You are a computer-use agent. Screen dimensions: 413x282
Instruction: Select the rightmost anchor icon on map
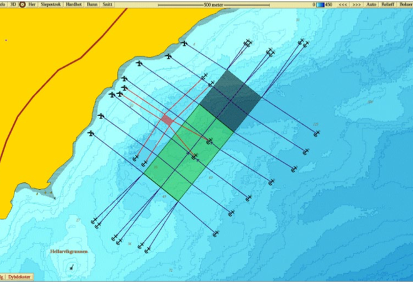317,133
